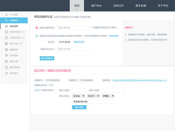Focus the 掌柜旺旺 input field

pos(73,28)
